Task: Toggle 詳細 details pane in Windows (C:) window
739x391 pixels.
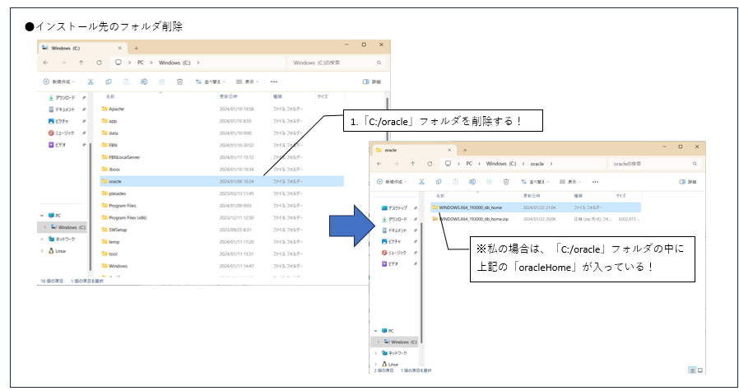Action: pos(372,81)
